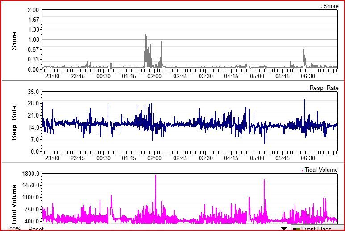Screen dimensions: 345x231
Task: Select the Tidal Volume legend label
Action: coord(321,170)
